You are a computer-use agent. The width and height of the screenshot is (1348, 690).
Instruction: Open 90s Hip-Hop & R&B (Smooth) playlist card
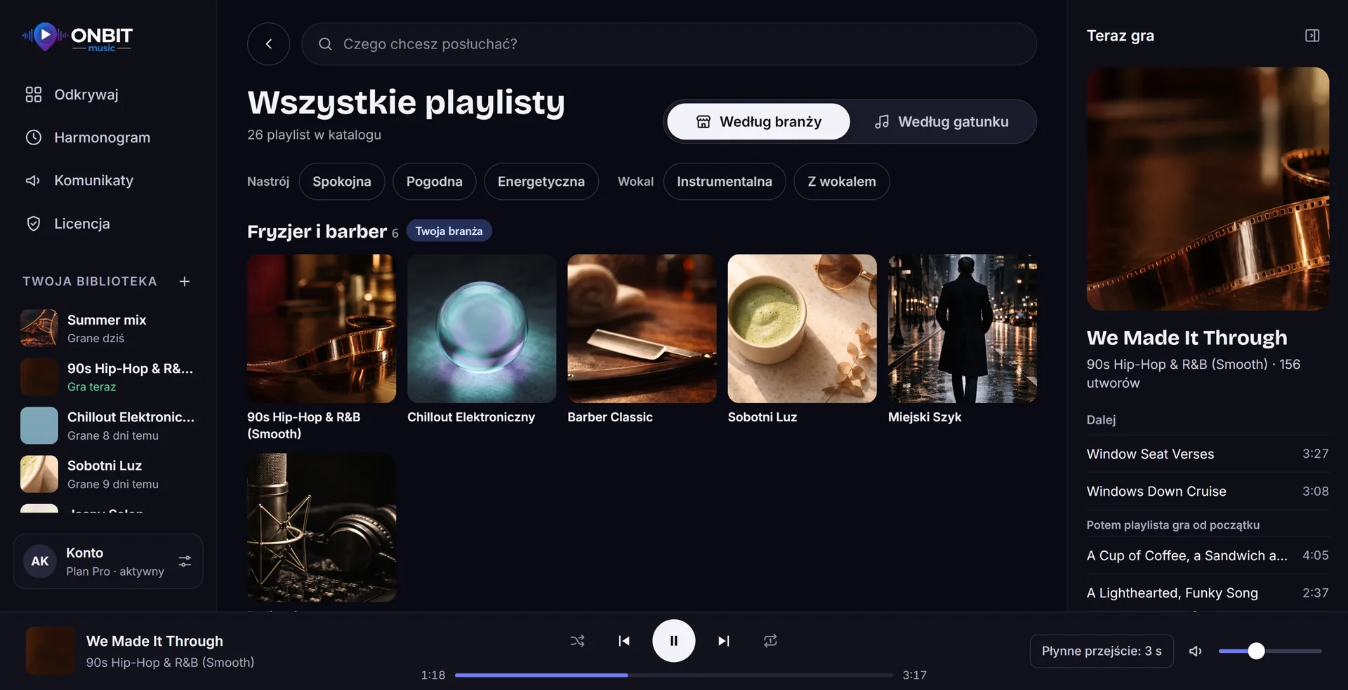click(322, 348)
